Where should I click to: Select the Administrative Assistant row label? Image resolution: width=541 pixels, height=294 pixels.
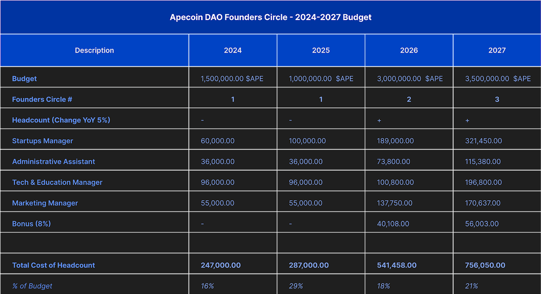coord(53,162)
